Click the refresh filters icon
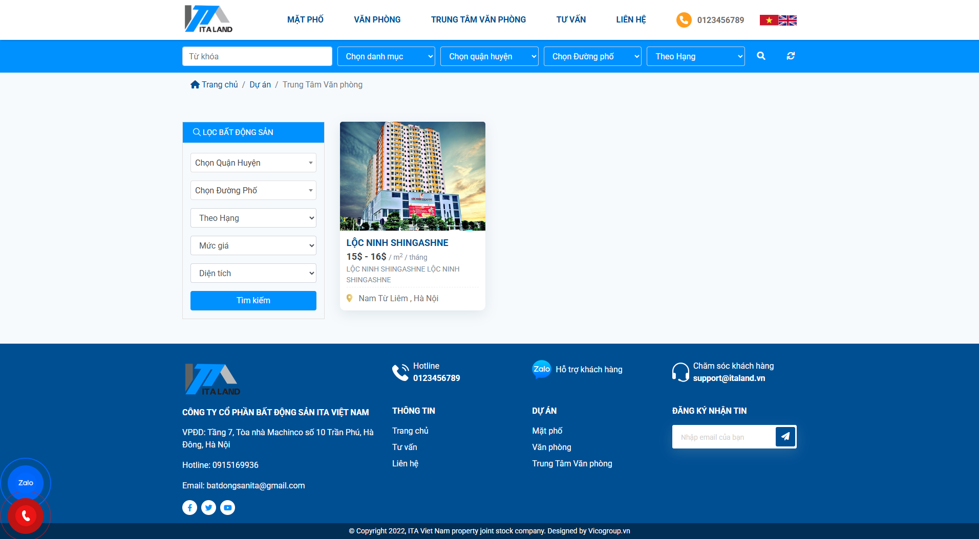Image resolution: width=979 pixels, height=539 pixels. pyautogui.click(x=791, y=56)
